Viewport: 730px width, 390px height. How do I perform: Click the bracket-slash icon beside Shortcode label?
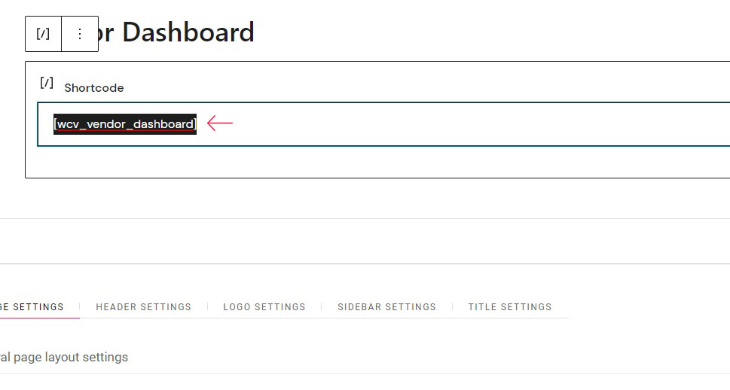click(x=47, y=83)
